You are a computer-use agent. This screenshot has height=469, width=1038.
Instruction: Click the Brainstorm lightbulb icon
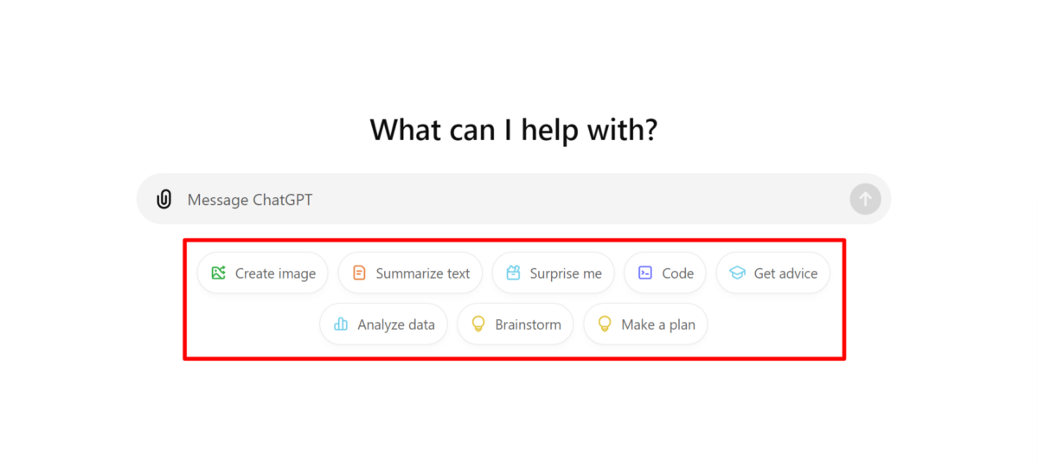(477, 325)
